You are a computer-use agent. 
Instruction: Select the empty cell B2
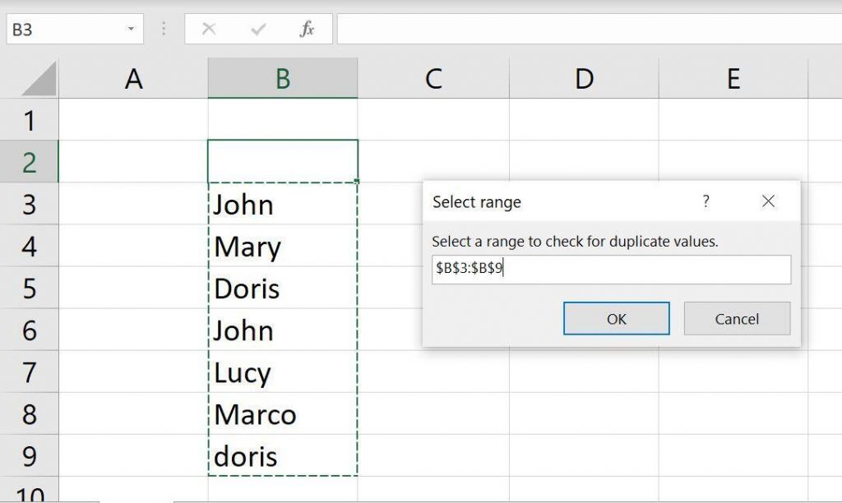282,162
